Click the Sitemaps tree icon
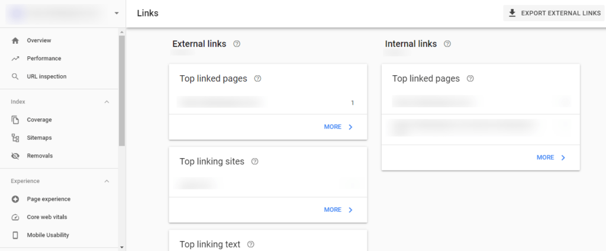This screenshot has height=251, width=606. 15,138
